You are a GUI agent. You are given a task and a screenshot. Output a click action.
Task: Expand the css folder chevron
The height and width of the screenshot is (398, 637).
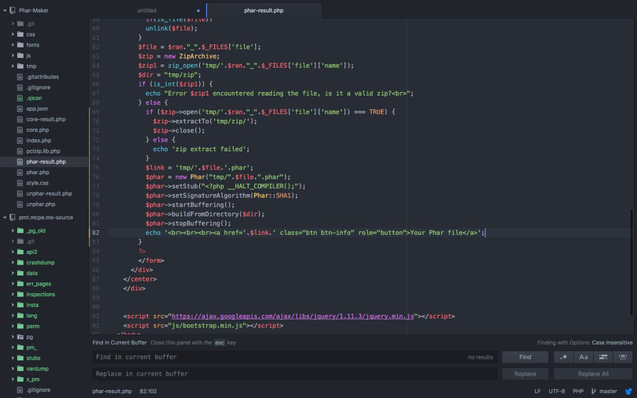coord(13,34)
